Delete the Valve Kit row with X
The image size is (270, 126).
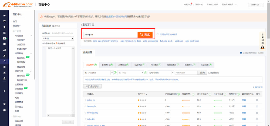tap(257, 119)
